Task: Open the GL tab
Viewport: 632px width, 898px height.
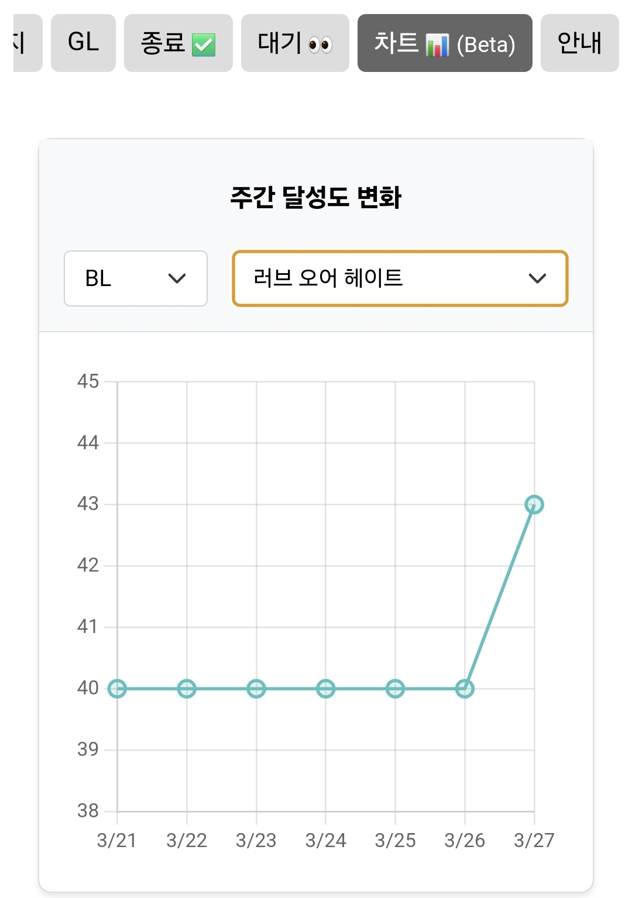Action: (x=83, y=43)
